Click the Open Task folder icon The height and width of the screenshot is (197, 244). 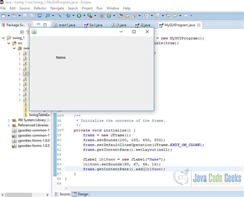(127, 16)
